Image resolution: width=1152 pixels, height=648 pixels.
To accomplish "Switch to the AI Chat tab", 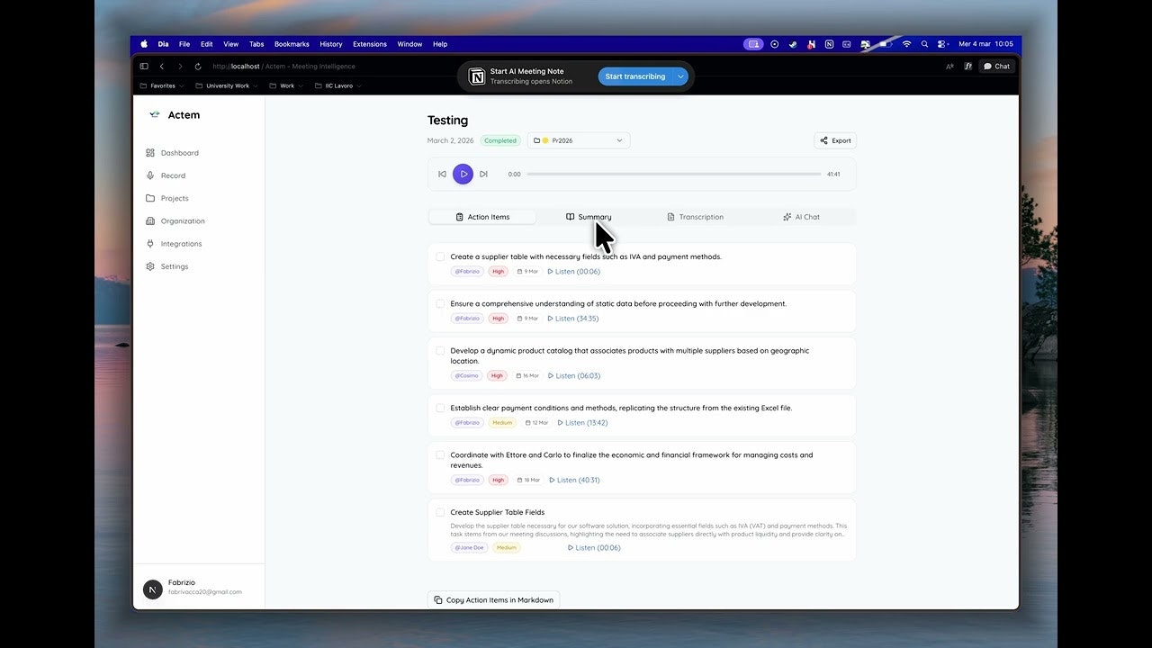I will (801, 217).
